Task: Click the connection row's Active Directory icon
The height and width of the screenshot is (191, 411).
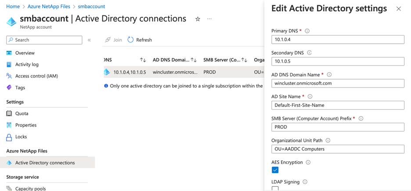Action: click(x=106, y=72)
